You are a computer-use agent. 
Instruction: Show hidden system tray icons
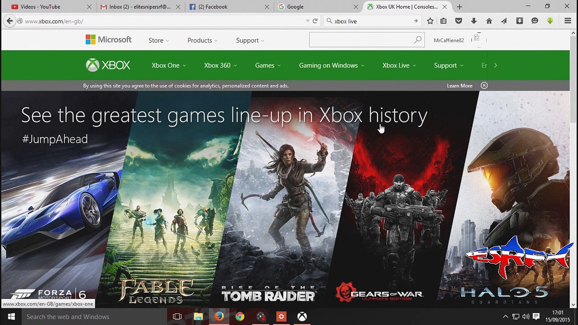coord(505,317)
